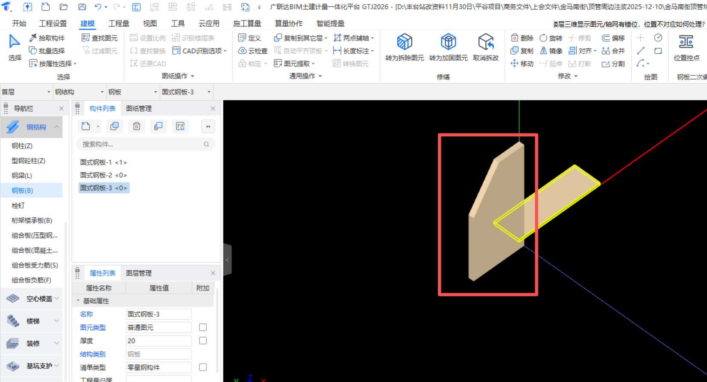This screenshot has width=707, height=382.
Task: Open the help link about 轴网有错位
Action: tap(629, 24)
